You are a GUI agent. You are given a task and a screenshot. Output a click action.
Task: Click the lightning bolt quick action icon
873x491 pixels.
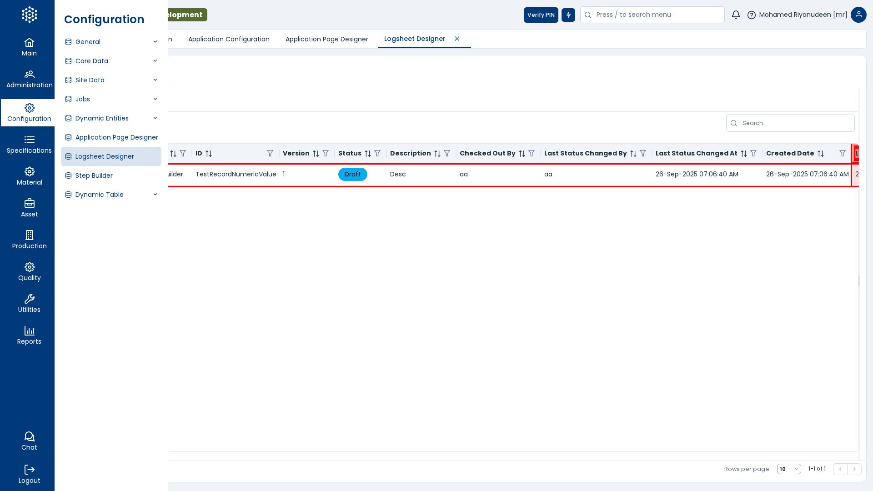point(568,15)
